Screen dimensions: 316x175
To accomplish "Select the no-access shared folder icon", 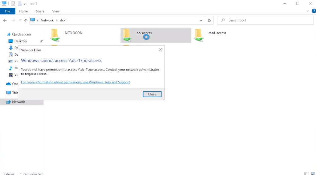I will click(127, 35).
